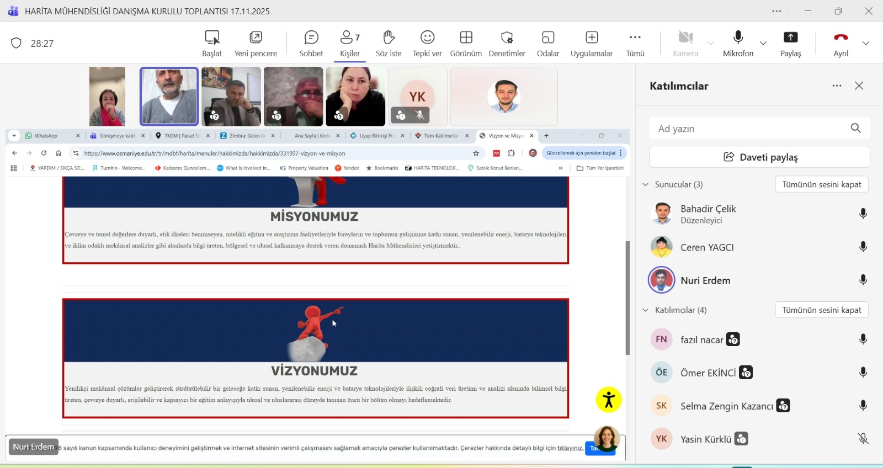Screen dimensions: 883x468
Task: Open Uygulamalar apps icon
Action: [x=592, y=38]
